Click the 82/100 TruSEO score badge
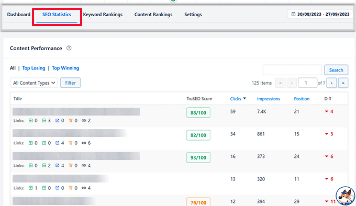The width and height of the screenshot is (356, 206). click(198, 135)
